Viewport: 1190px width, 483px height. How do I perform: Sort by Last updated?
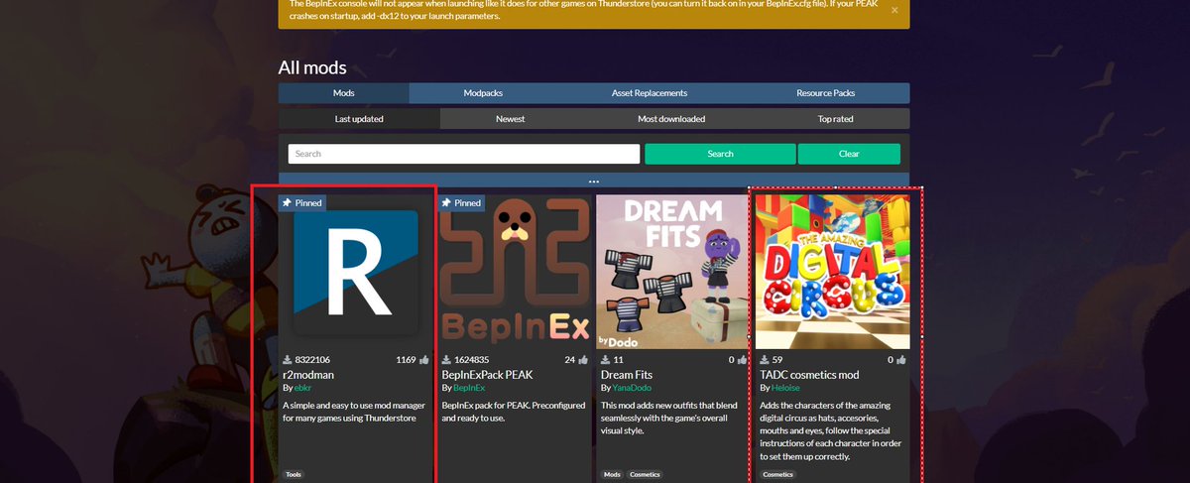pos(359,119)
